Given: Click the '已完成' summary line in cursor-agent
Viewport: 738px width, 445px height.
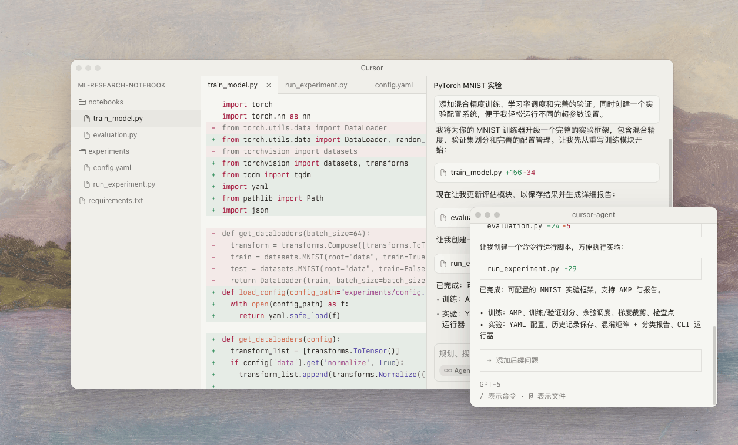Looking at the screenshot, I should pyautogui.click(x=572, y=290).
